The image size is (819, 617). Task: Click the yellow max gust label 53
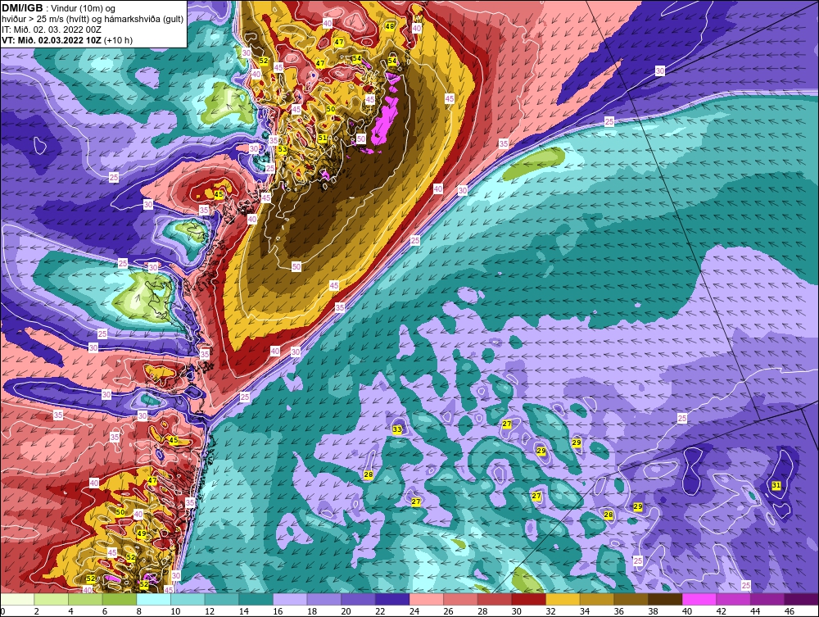tap(282, 149)
